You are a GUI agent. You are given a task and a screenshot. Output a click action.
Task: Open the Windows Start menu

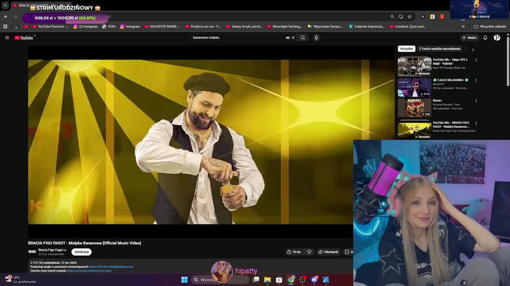[184, 280]
